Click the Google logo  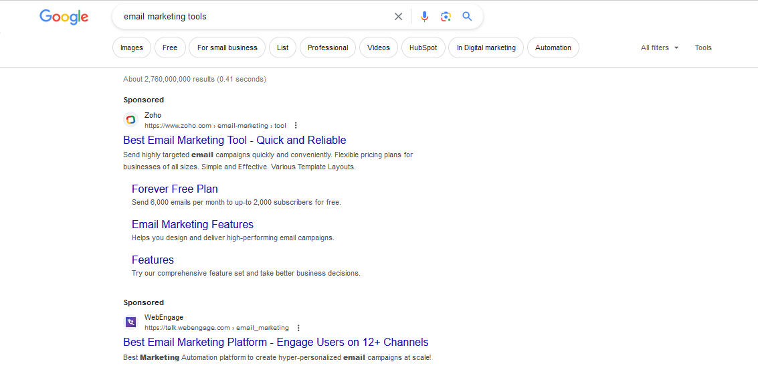64,17
